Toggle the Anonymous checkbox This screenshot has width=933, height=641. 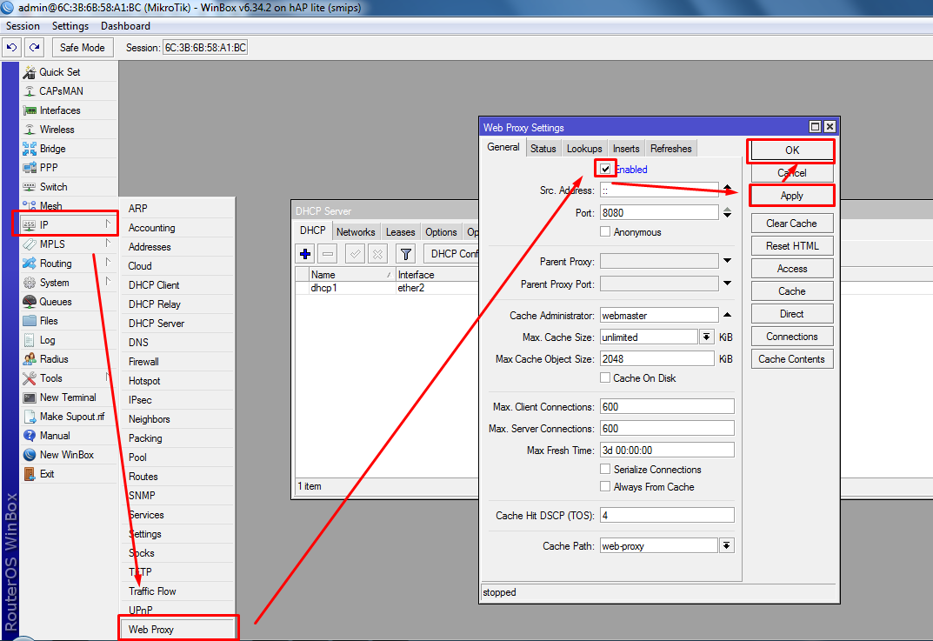tap(605, 231)
